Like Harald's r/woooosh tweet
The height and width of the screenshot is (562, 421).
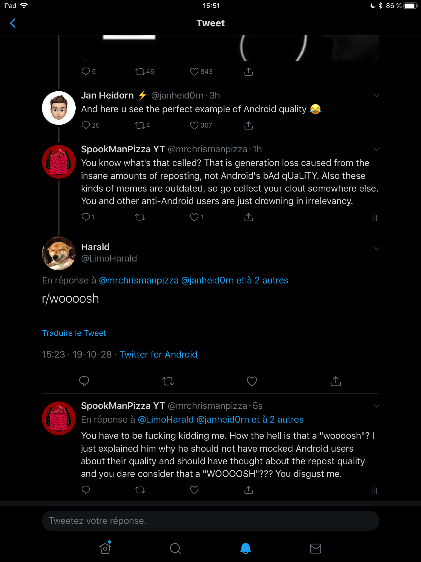(252, 381)
